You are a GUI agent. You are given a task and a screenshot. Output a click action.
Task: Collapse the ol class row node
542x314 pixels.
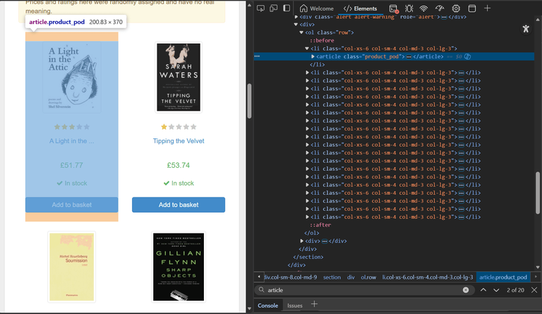coord(301,32)
